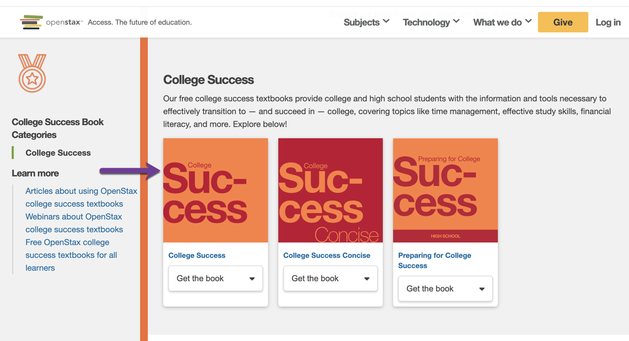Open the Technology menu
The image size is (629, 341).
coord(427,22)
